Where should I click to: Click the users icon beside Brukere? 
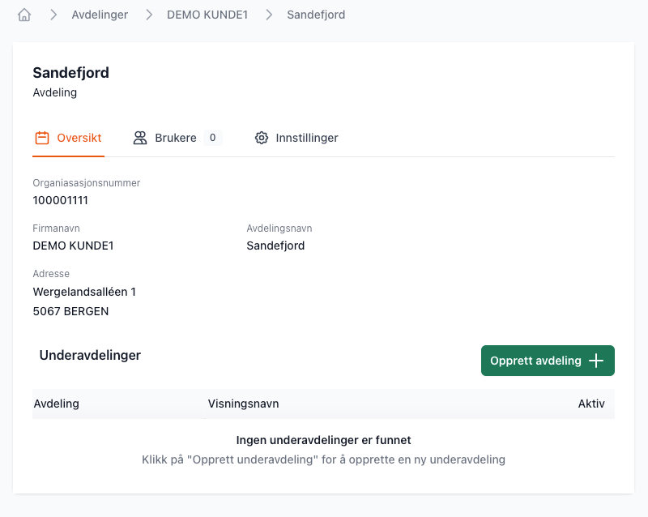140,138
